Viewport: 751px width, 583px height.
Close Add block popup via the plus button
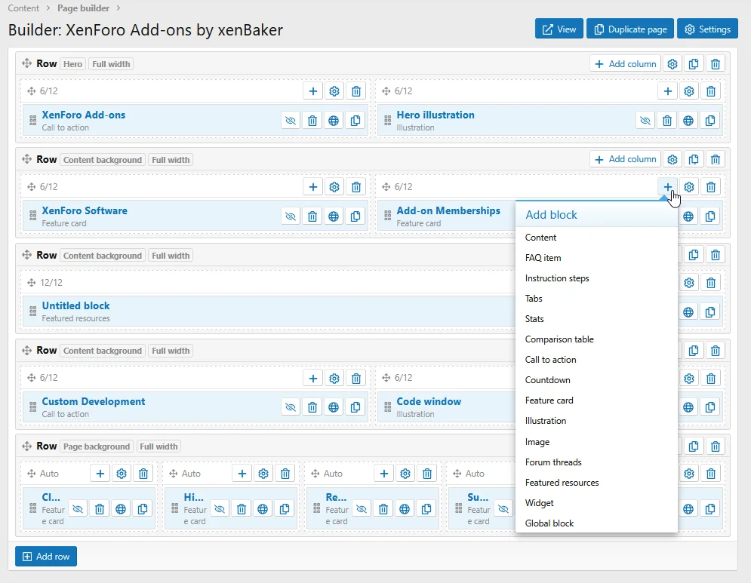(x=668, y=187)
